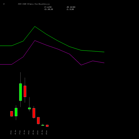Click the tall green candle for 17 Jun
Screen dimensions: 139x139
tap(21, 92)
